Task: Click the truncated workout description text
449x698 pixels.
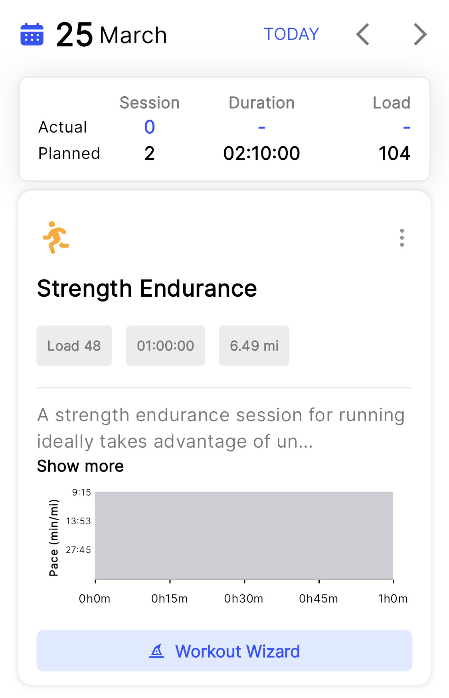Action: point(220,428)
